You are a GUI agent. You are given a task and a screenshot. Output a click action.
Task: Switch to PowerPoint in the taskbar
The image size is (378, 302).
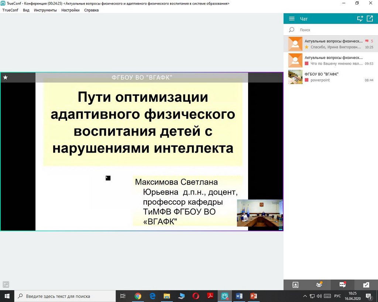[x=253, y=296]
